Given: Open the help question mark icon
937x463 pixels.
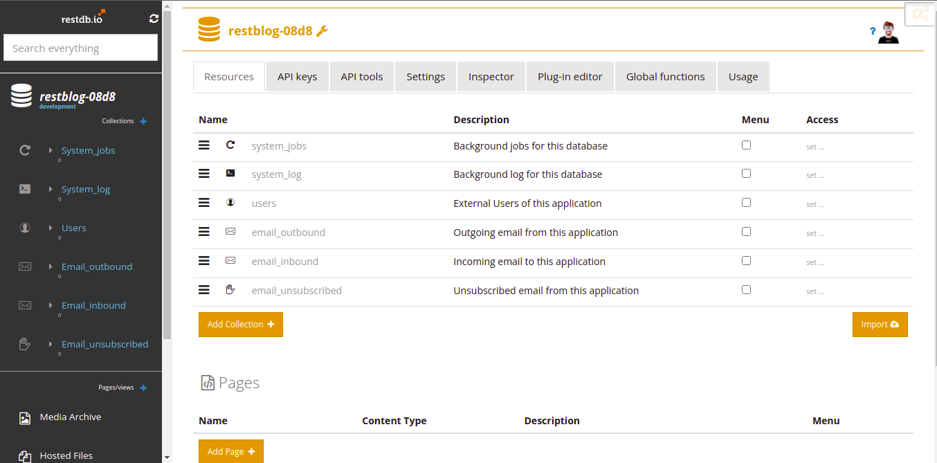Looking at the screenshot, I should 873,31.
